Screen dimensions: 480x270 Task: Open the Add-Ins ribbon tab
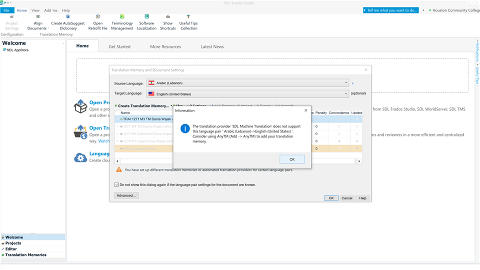(51, 10)
